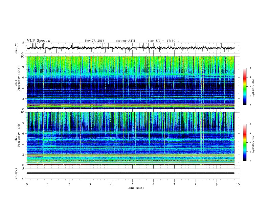268x207 pixels.
Task: Click the "9" tick on the time axis
Action: [217, 184]
